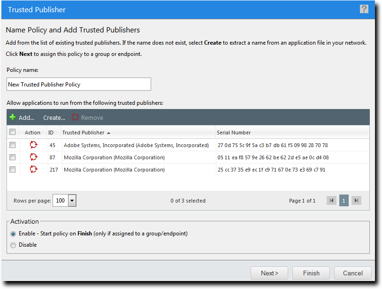Click the Trusted Publisher sort arrow

click(x=109, y=133)
